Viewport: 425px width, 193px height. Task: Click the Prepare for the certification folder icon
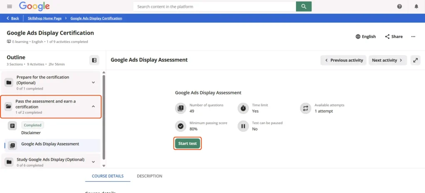coord(9,82)
